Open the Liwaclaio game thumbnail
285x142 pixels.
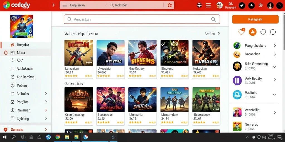pos(110,53)
